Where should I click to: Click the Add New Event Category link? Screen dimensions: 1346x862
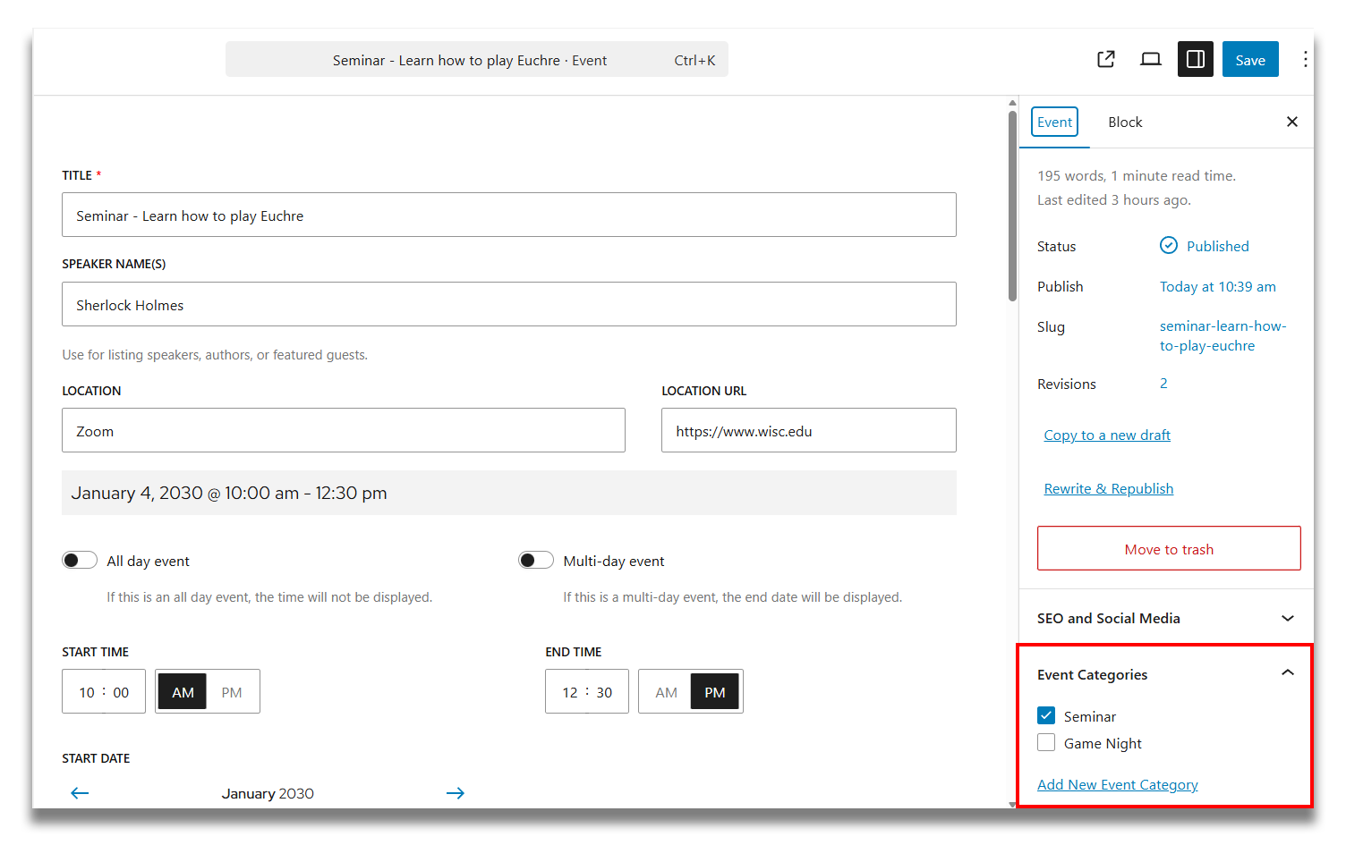pyautogui.click(x=1117, y=784)
